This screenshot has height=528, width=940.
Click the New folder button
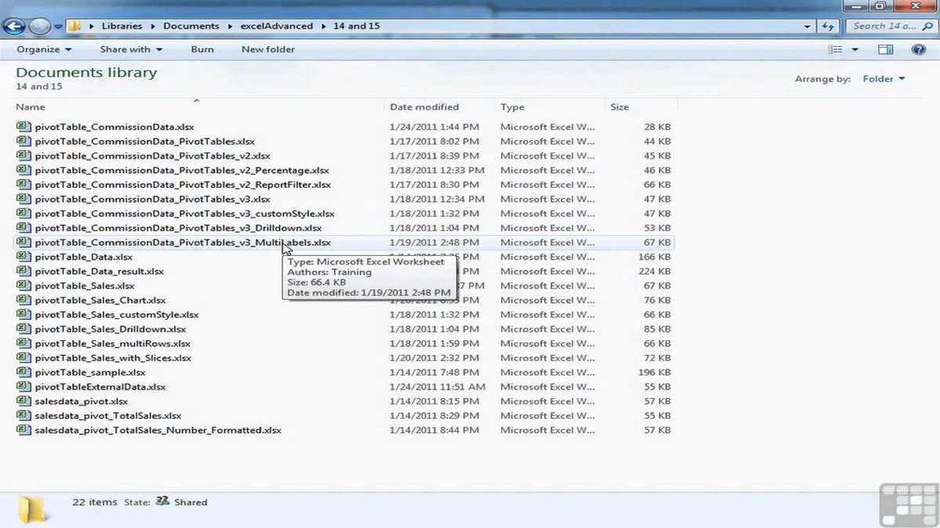coord(268,49)
